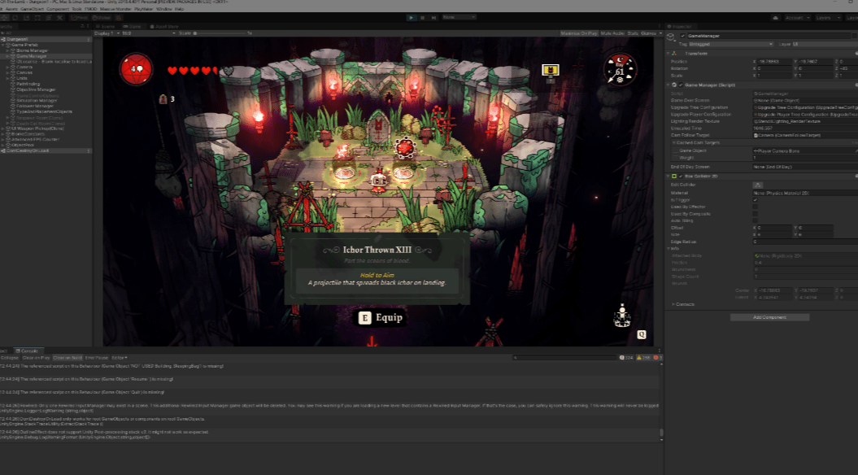This screenshot has height=475, width=858.
Task: Click the Edit Collider icon button
Action: coord(757,185)
